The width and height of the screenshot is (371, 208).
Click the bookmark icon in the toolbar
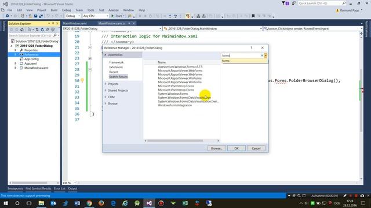(253, 16)
